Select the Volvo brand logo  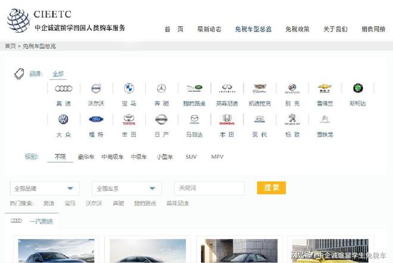coord(96,88)
